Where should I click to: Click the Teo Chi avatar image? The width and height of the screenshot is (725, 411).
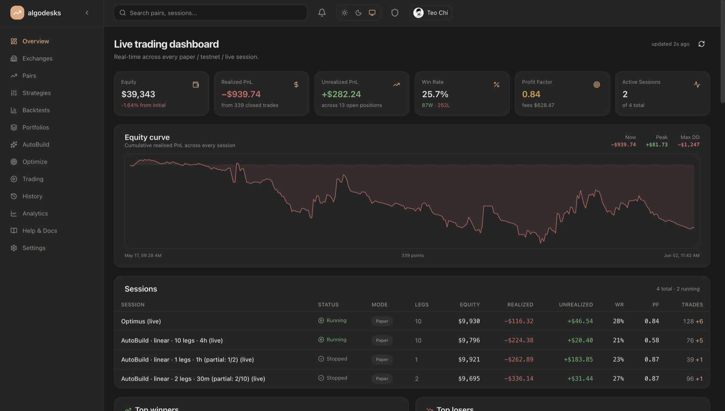pos(418,13)
